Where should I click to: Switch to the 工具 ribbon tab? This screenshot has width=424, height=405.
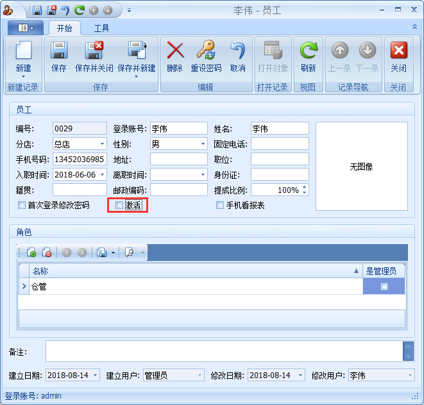[x=101, y=28]
